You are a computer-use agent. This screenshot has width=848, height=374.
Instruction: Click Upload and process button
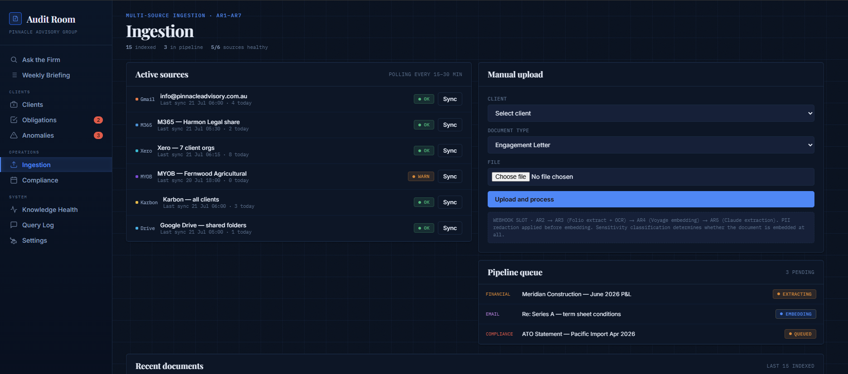(651, 199)
